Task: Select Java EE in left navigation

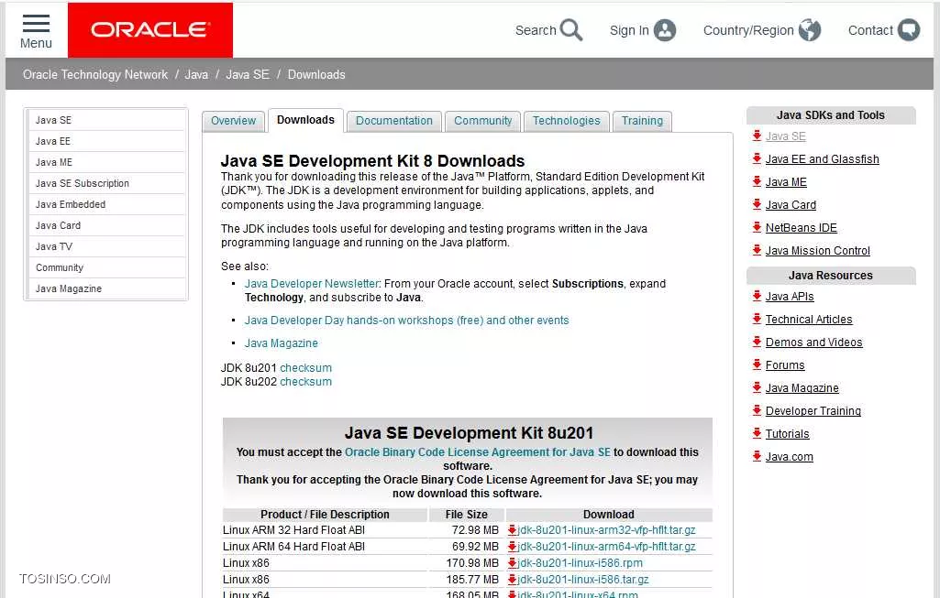Action: click(x=106, y=141)
